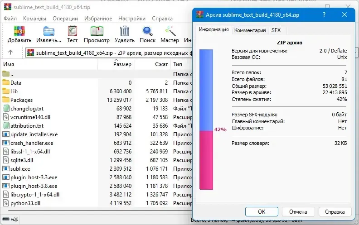Click the dictionary size value 32 КБ

point(340,143)
